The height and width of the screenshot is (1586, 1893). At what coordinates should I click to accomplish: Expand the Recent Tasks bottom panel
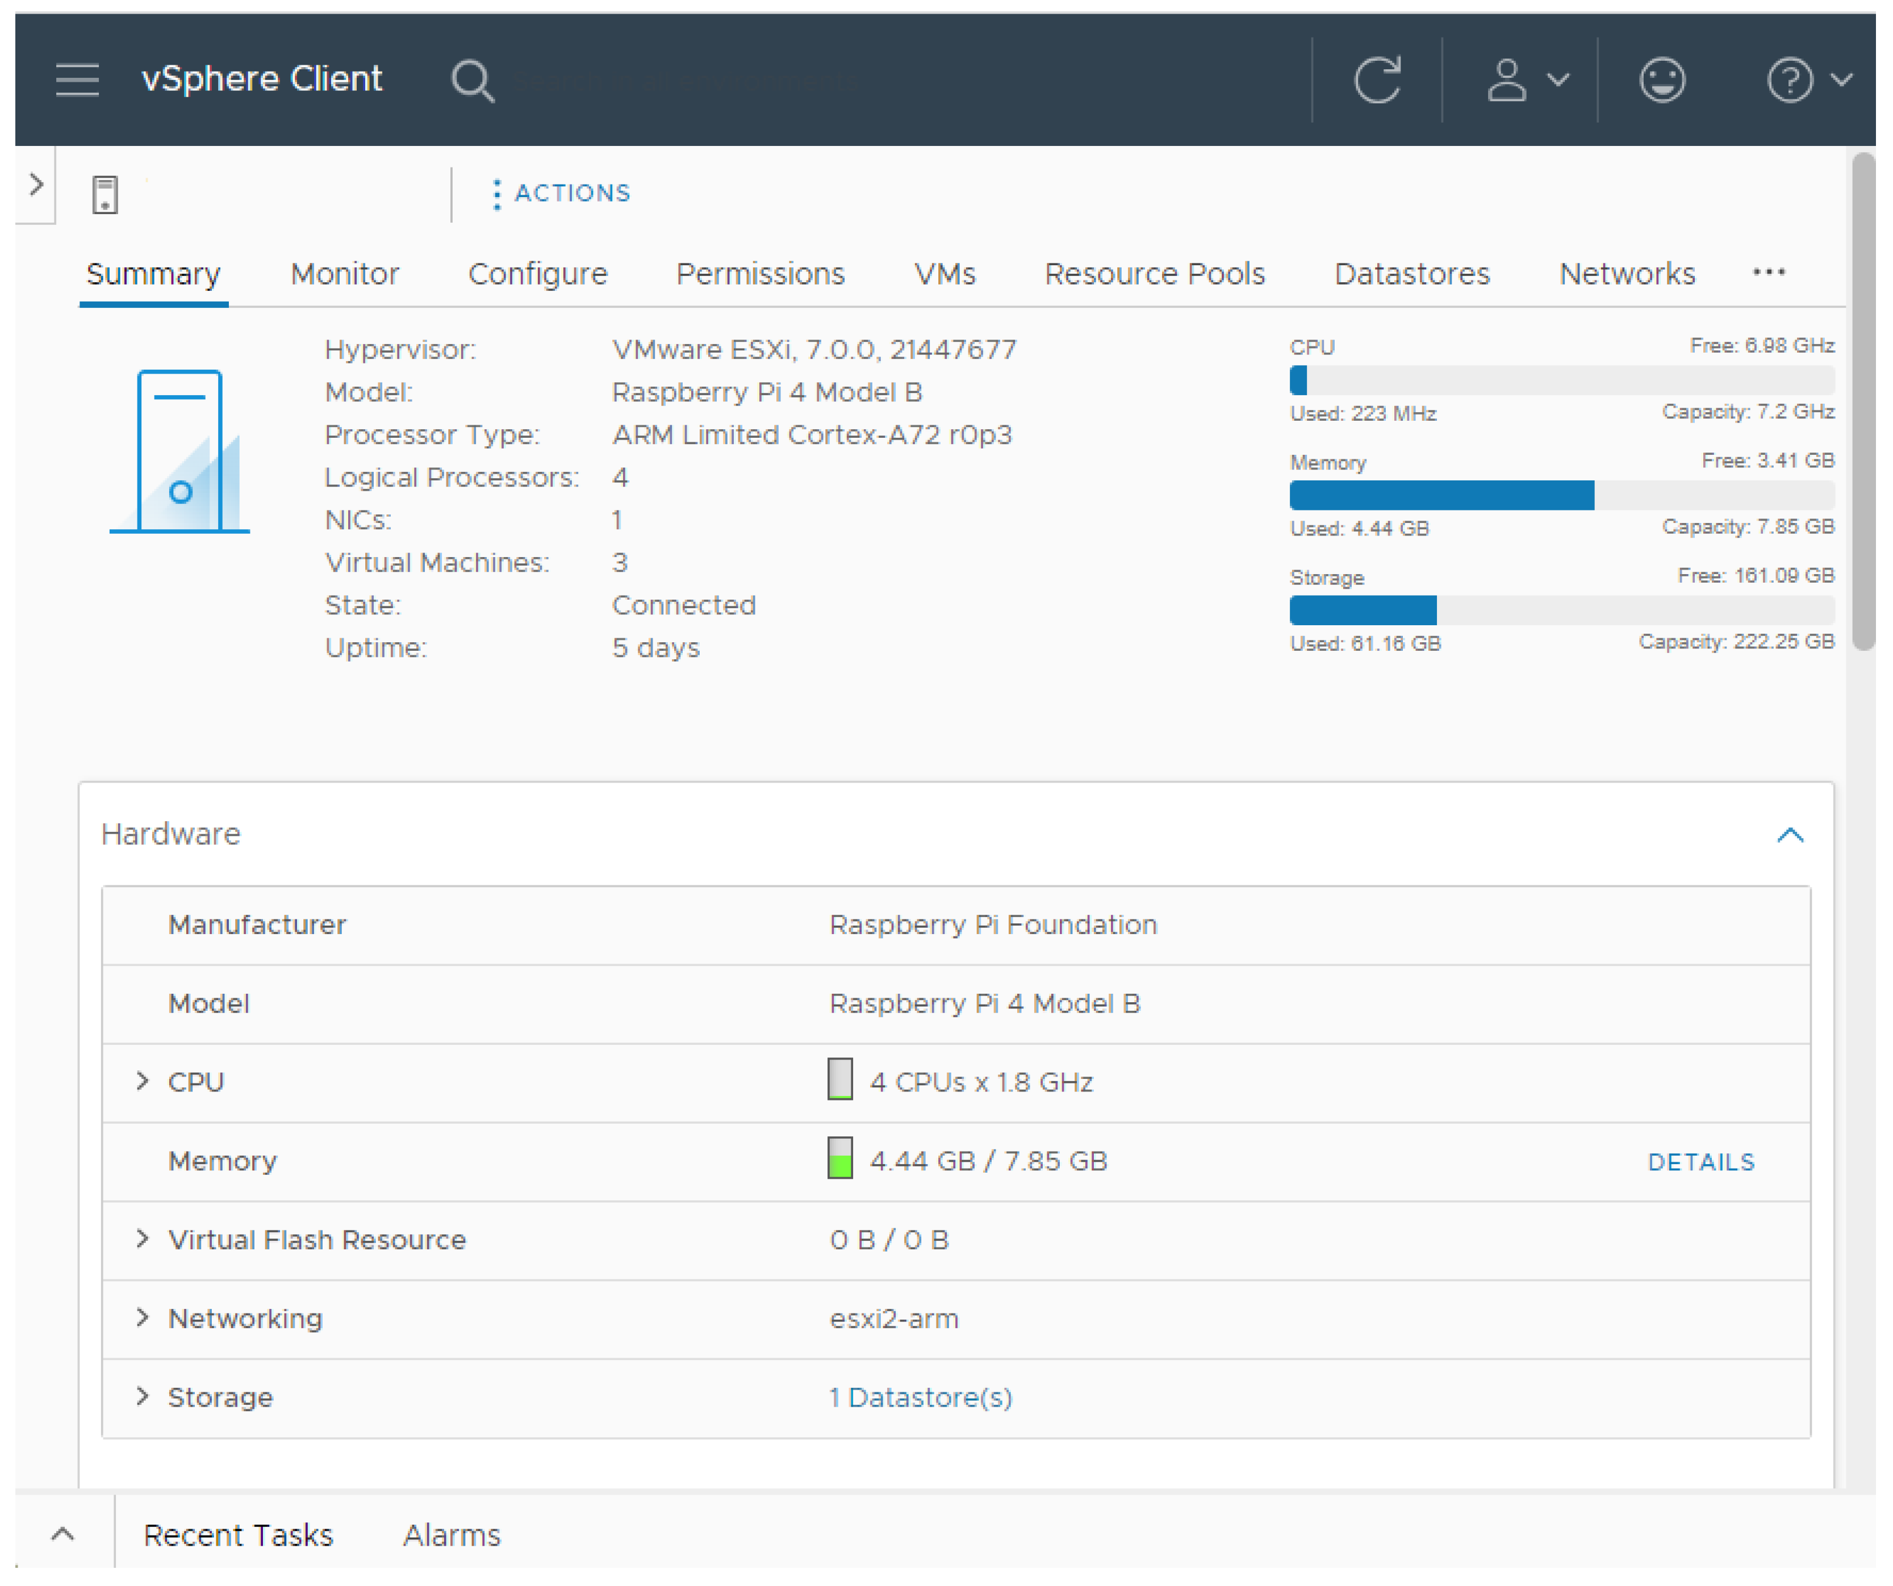click(63, 1535)
